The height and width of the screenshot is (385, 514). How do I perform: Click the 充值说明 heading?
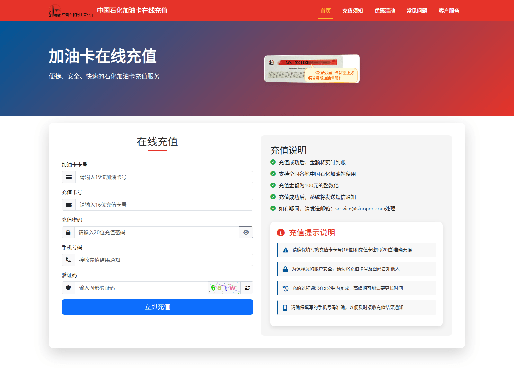click(x=288, y=150)
